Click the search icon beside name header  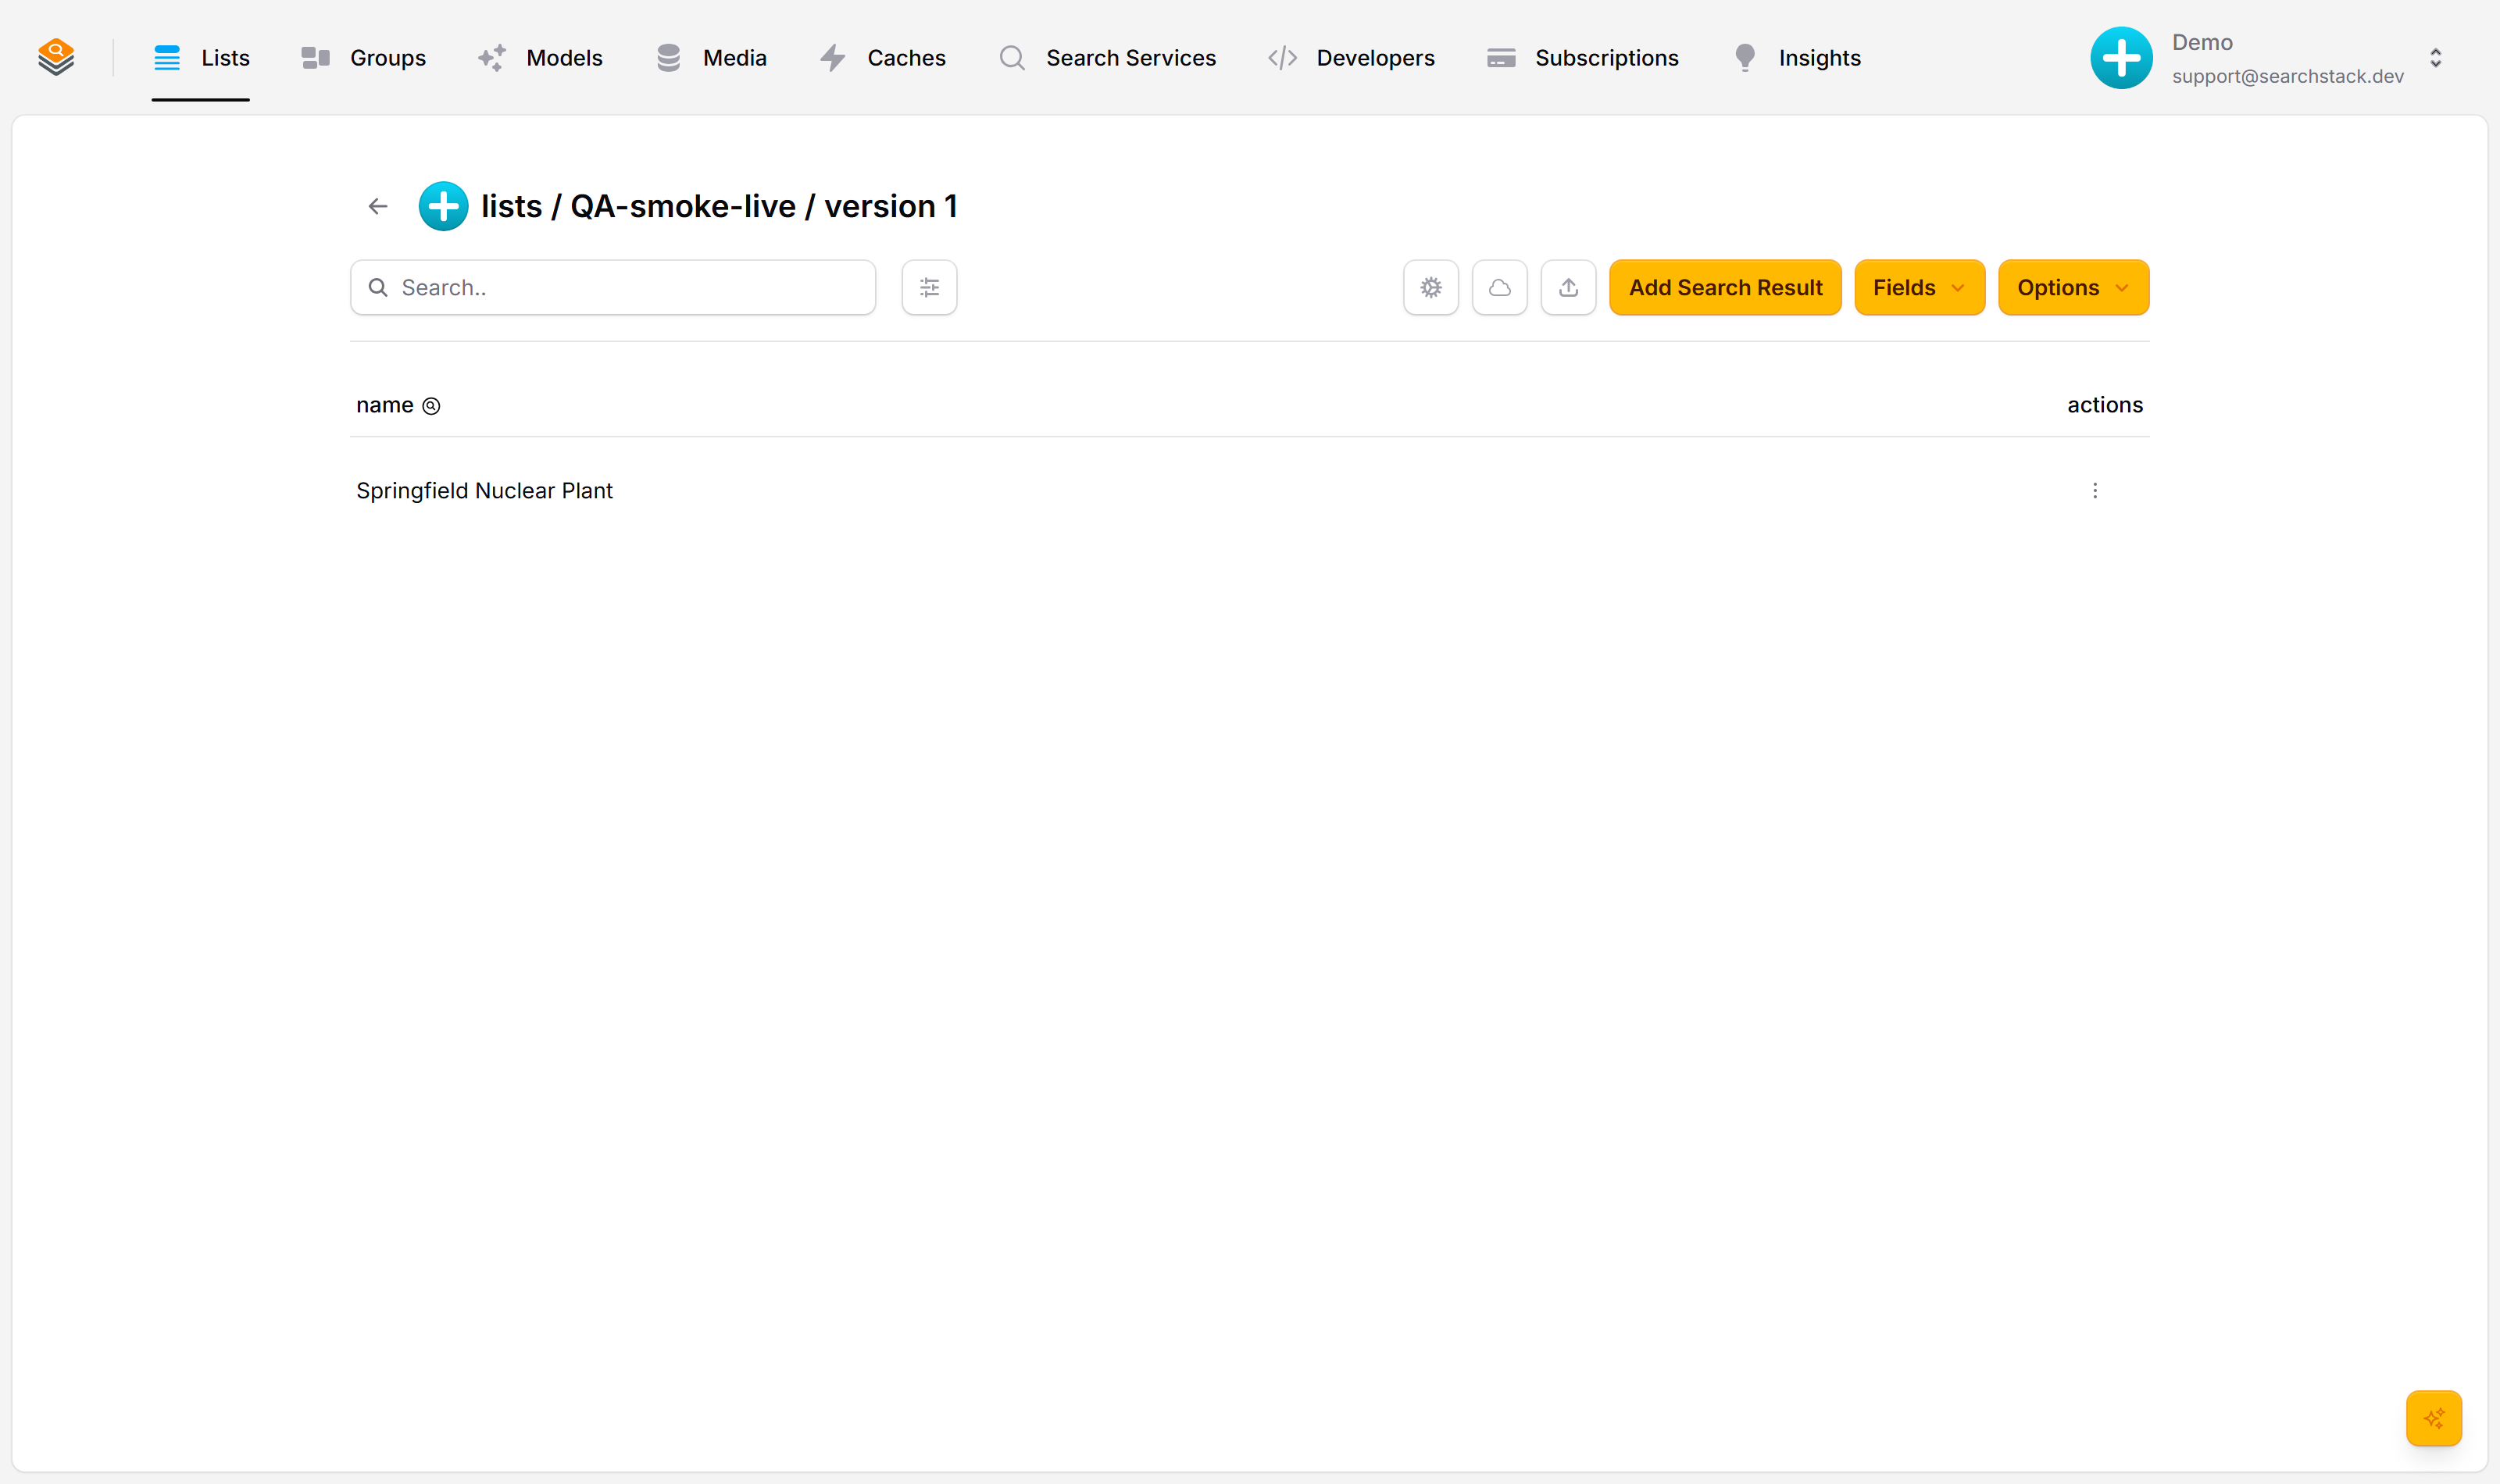tap(431, 406)
